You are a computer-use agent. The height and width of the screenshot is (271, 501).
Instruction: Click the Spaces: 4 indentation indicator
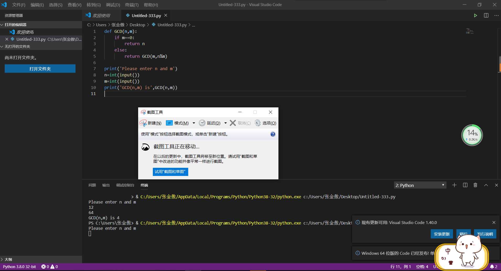click(422, 267)
